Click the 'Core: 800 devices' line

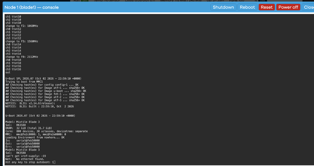47,131
